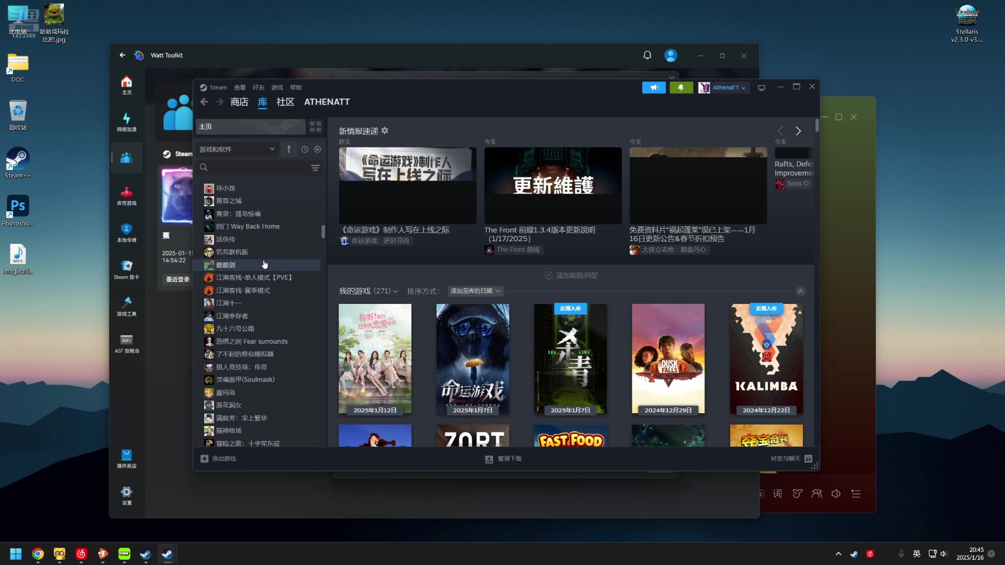The width and height of the screenshot is (1005, 565).
Task: Click the Watt Toolkit notification bell
Action: tap(647, 55)
